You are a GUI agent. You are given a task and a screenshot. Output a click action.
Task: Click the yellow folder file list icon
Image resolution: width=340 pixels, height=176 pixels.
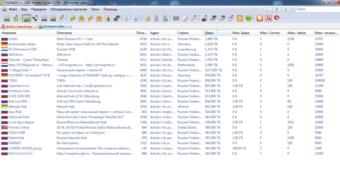[x=148, y=18]
